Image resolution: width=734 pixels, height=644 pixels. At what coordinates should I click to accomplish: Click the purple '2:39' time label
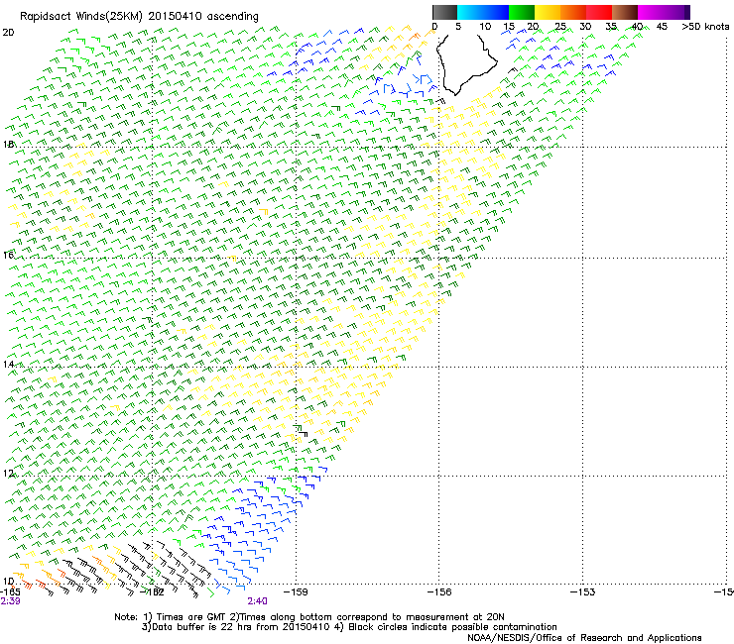click(x=10, y=601)
